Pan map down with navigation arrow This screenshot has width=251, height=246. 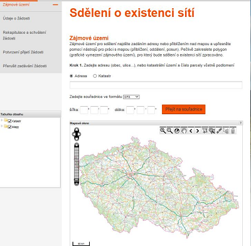click(x=77, y=139)
